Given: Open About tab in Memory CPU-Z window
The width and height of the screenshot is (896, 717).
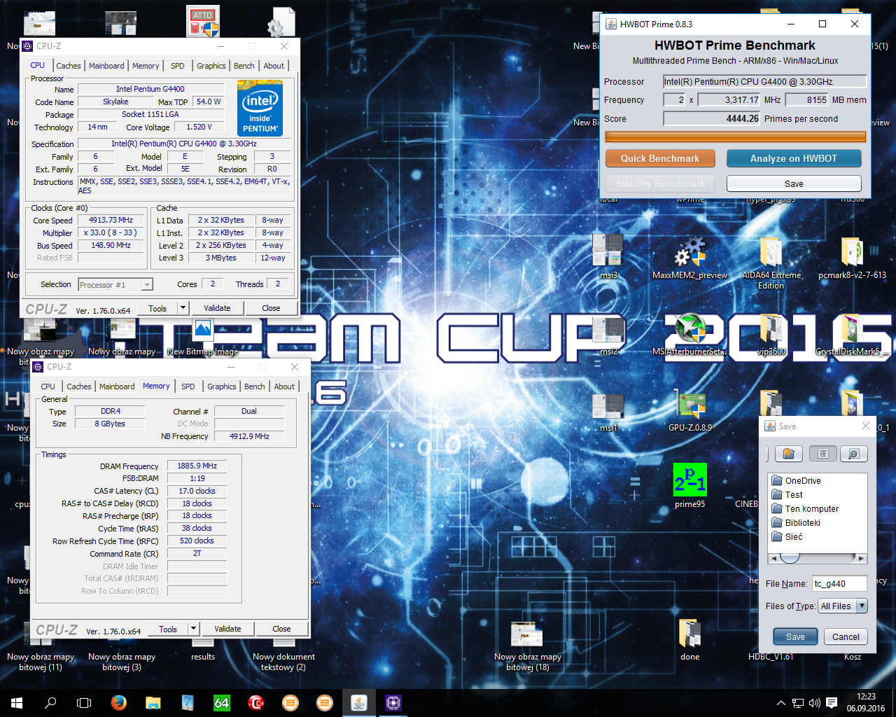Looking at the screenshot, I should (x=284, y=387).
